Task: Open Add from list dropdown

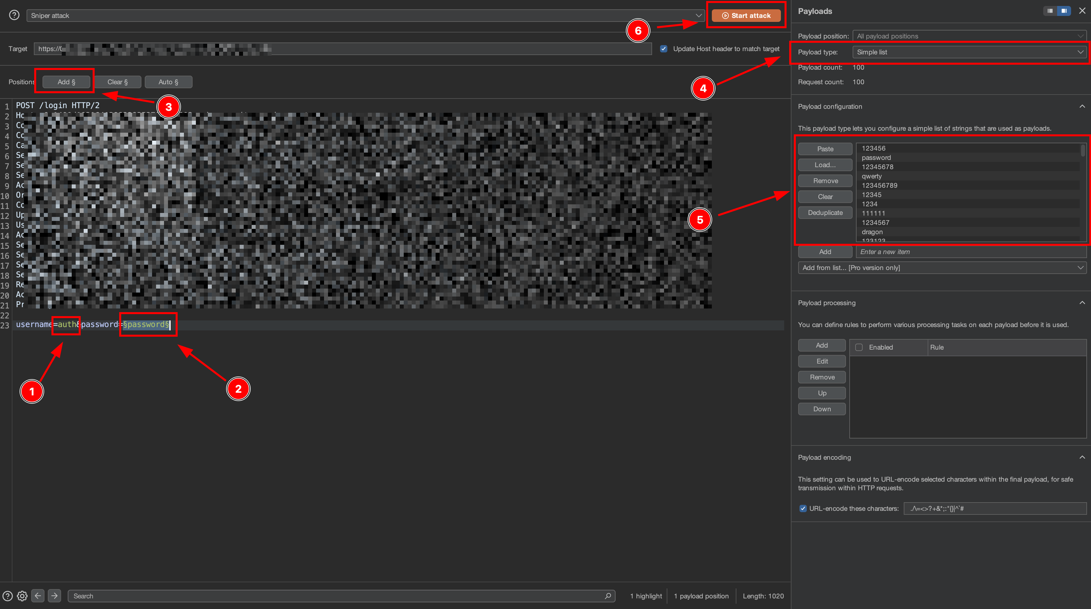Action: [942, 267]
